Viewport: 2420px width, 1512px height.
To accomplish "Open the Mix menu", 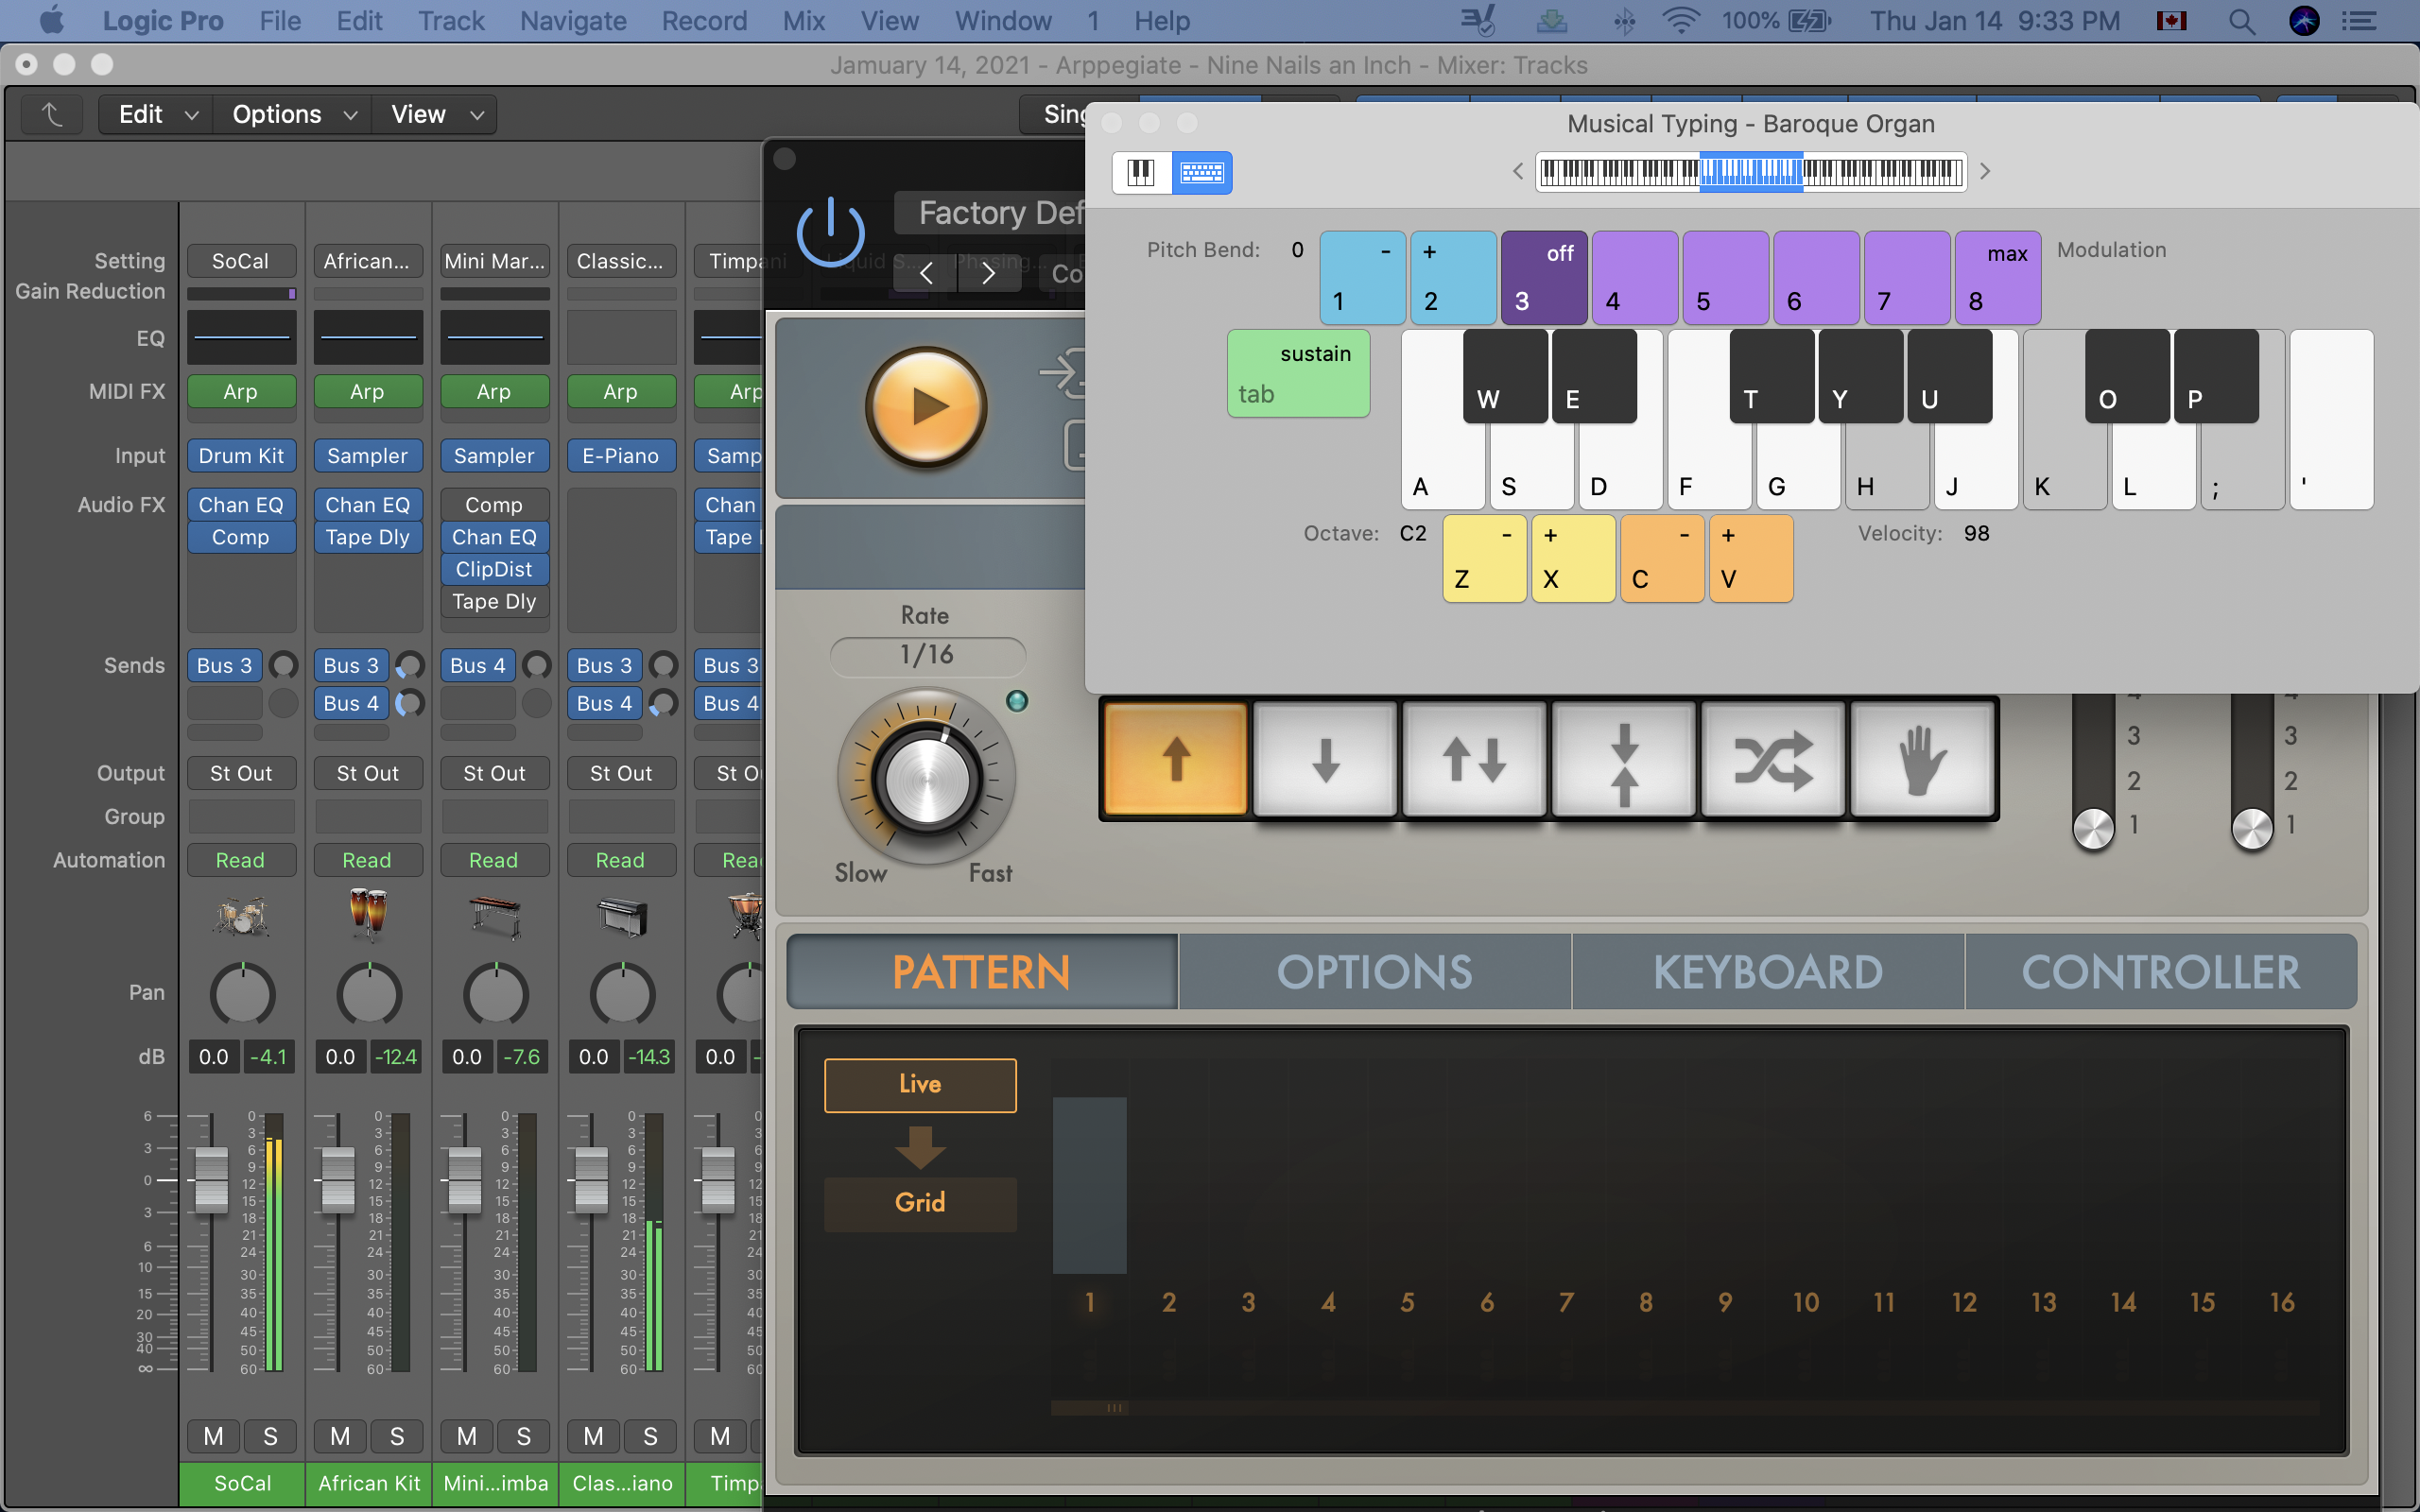I will pyautogui.click(x=804, y=21).
